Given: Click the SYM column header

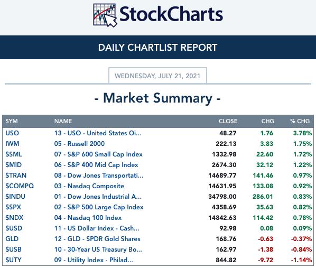Looking at the screenshot, I should click(x=12, y=121).
